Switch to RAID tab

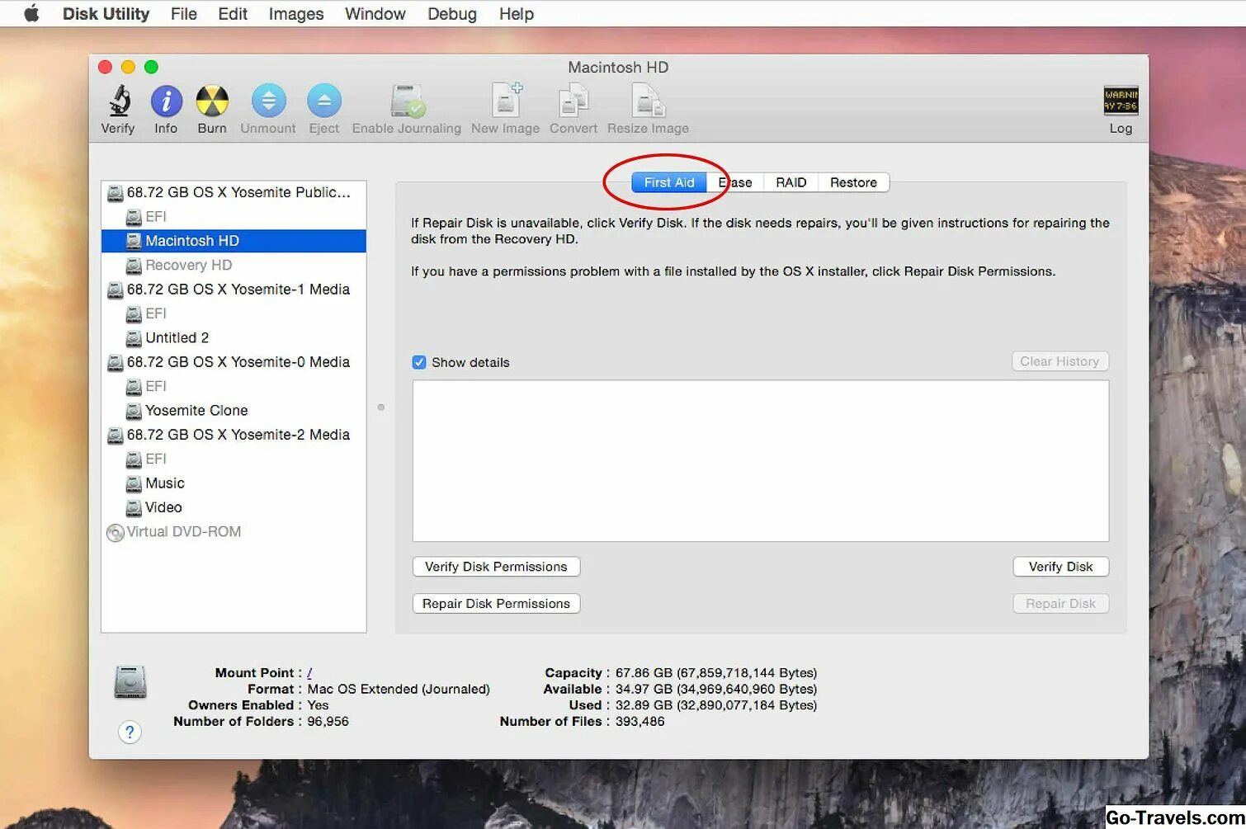pyautogui.click(x=791, y=182)
